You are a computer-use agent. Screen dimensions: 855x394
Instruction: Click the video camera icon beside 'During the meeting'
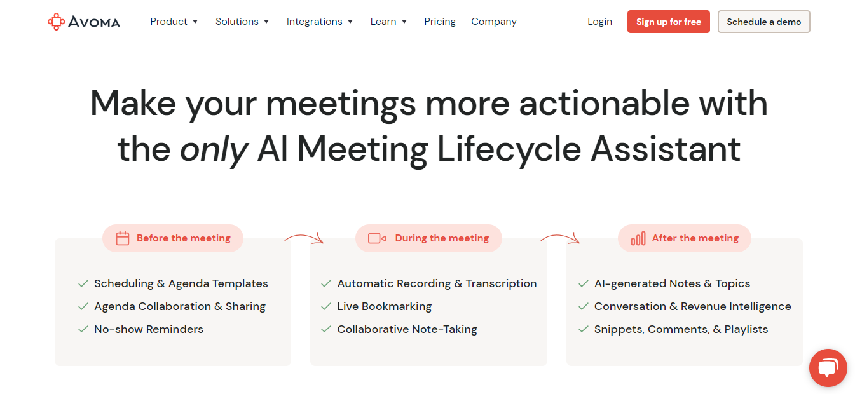(376, 238)
